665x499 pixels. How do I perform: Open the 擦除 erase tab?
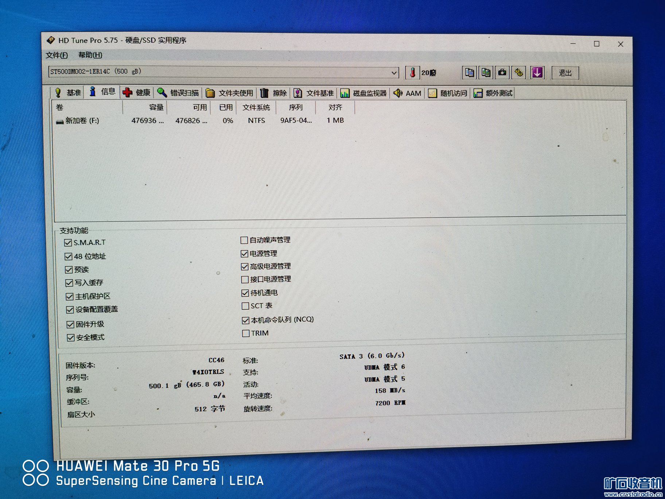point(274,93)
